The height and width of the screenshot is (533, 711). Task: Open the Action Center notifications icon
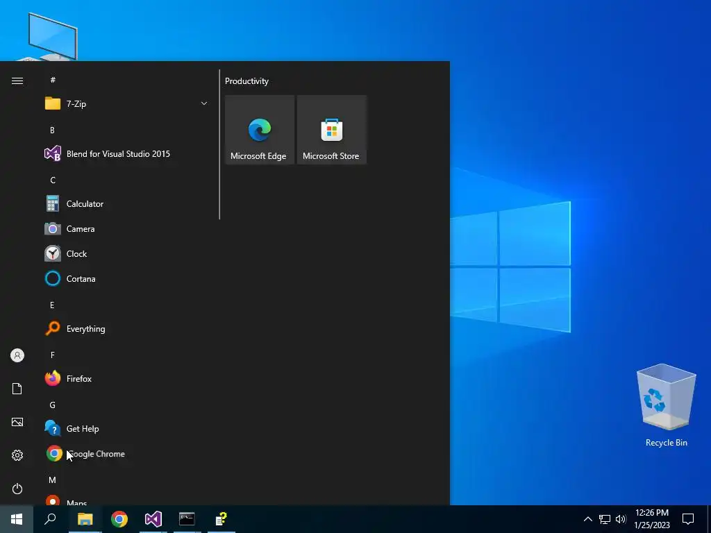688,519
